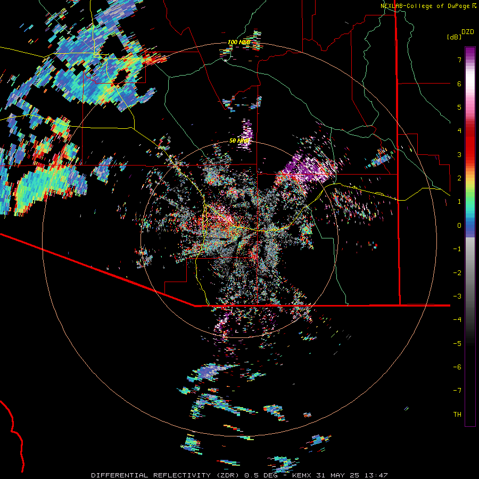The width and height of the screenshot is (479, 479).
Task: Click the 0 value on the ZDR scale
Action: (x=459, y=226)
